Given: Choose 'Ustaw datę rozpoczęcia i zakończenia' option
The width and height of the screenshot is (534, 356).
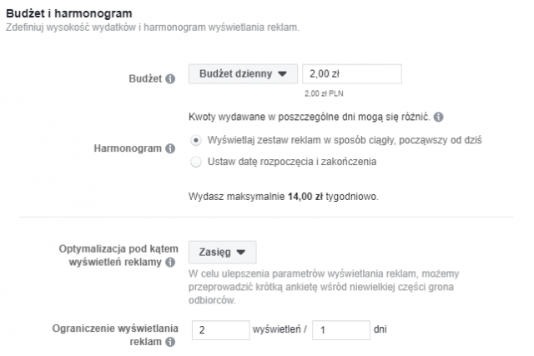Looking at the screenshot, I should pos(197,162).
